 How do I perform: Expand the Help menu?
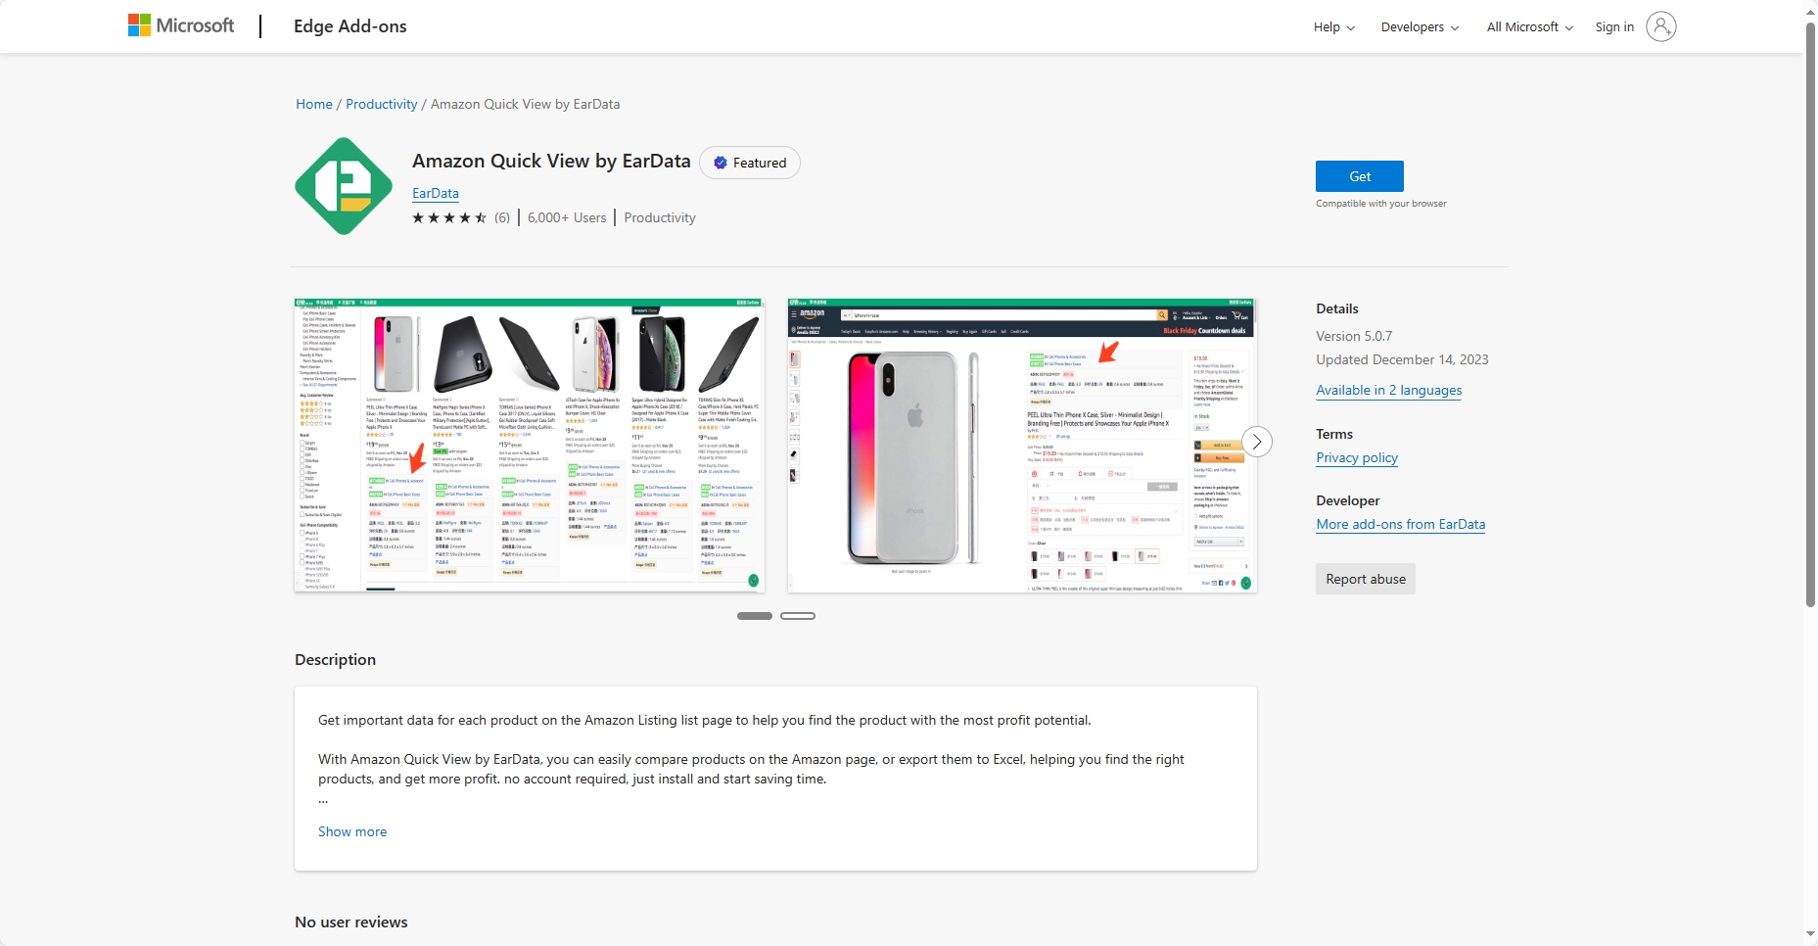pyautogui.click(x=1334, y=27)
